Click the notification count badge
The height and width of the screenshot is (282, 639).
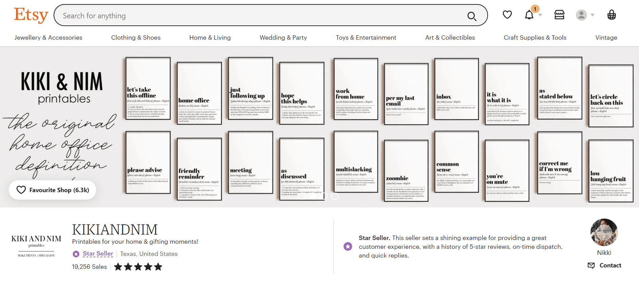click(535, 9)
